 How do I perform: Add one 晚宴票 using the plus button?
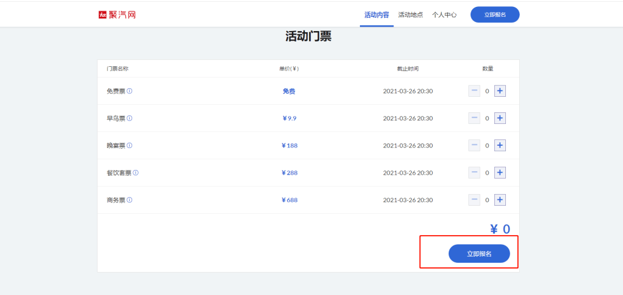pyautogui.click(x=500, y=145)
